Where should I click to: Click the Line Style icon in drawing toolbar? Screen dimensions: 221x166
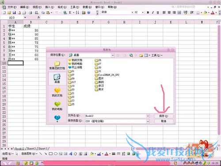point(114,154)
